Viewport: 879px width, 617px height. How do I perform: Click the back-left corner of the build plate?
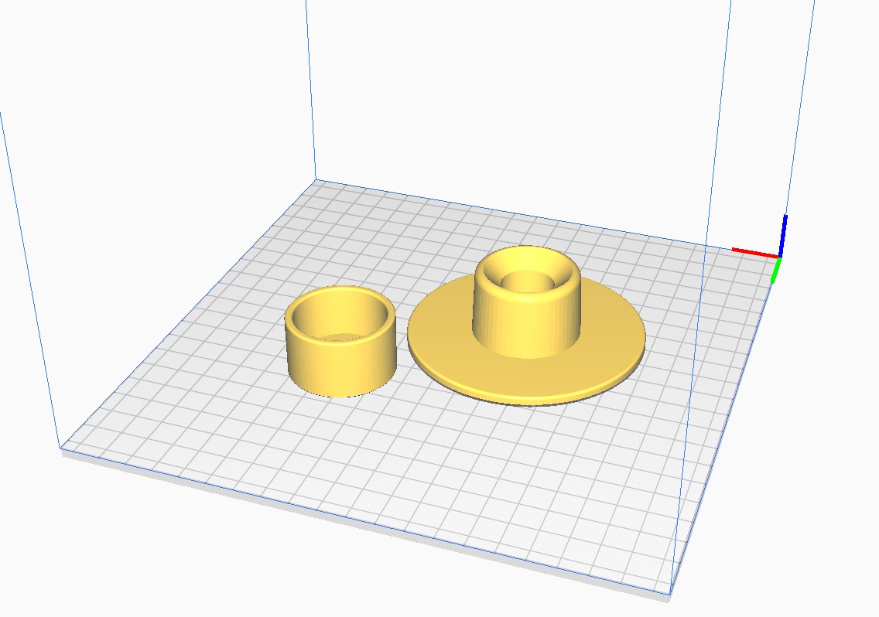(316, 180)
